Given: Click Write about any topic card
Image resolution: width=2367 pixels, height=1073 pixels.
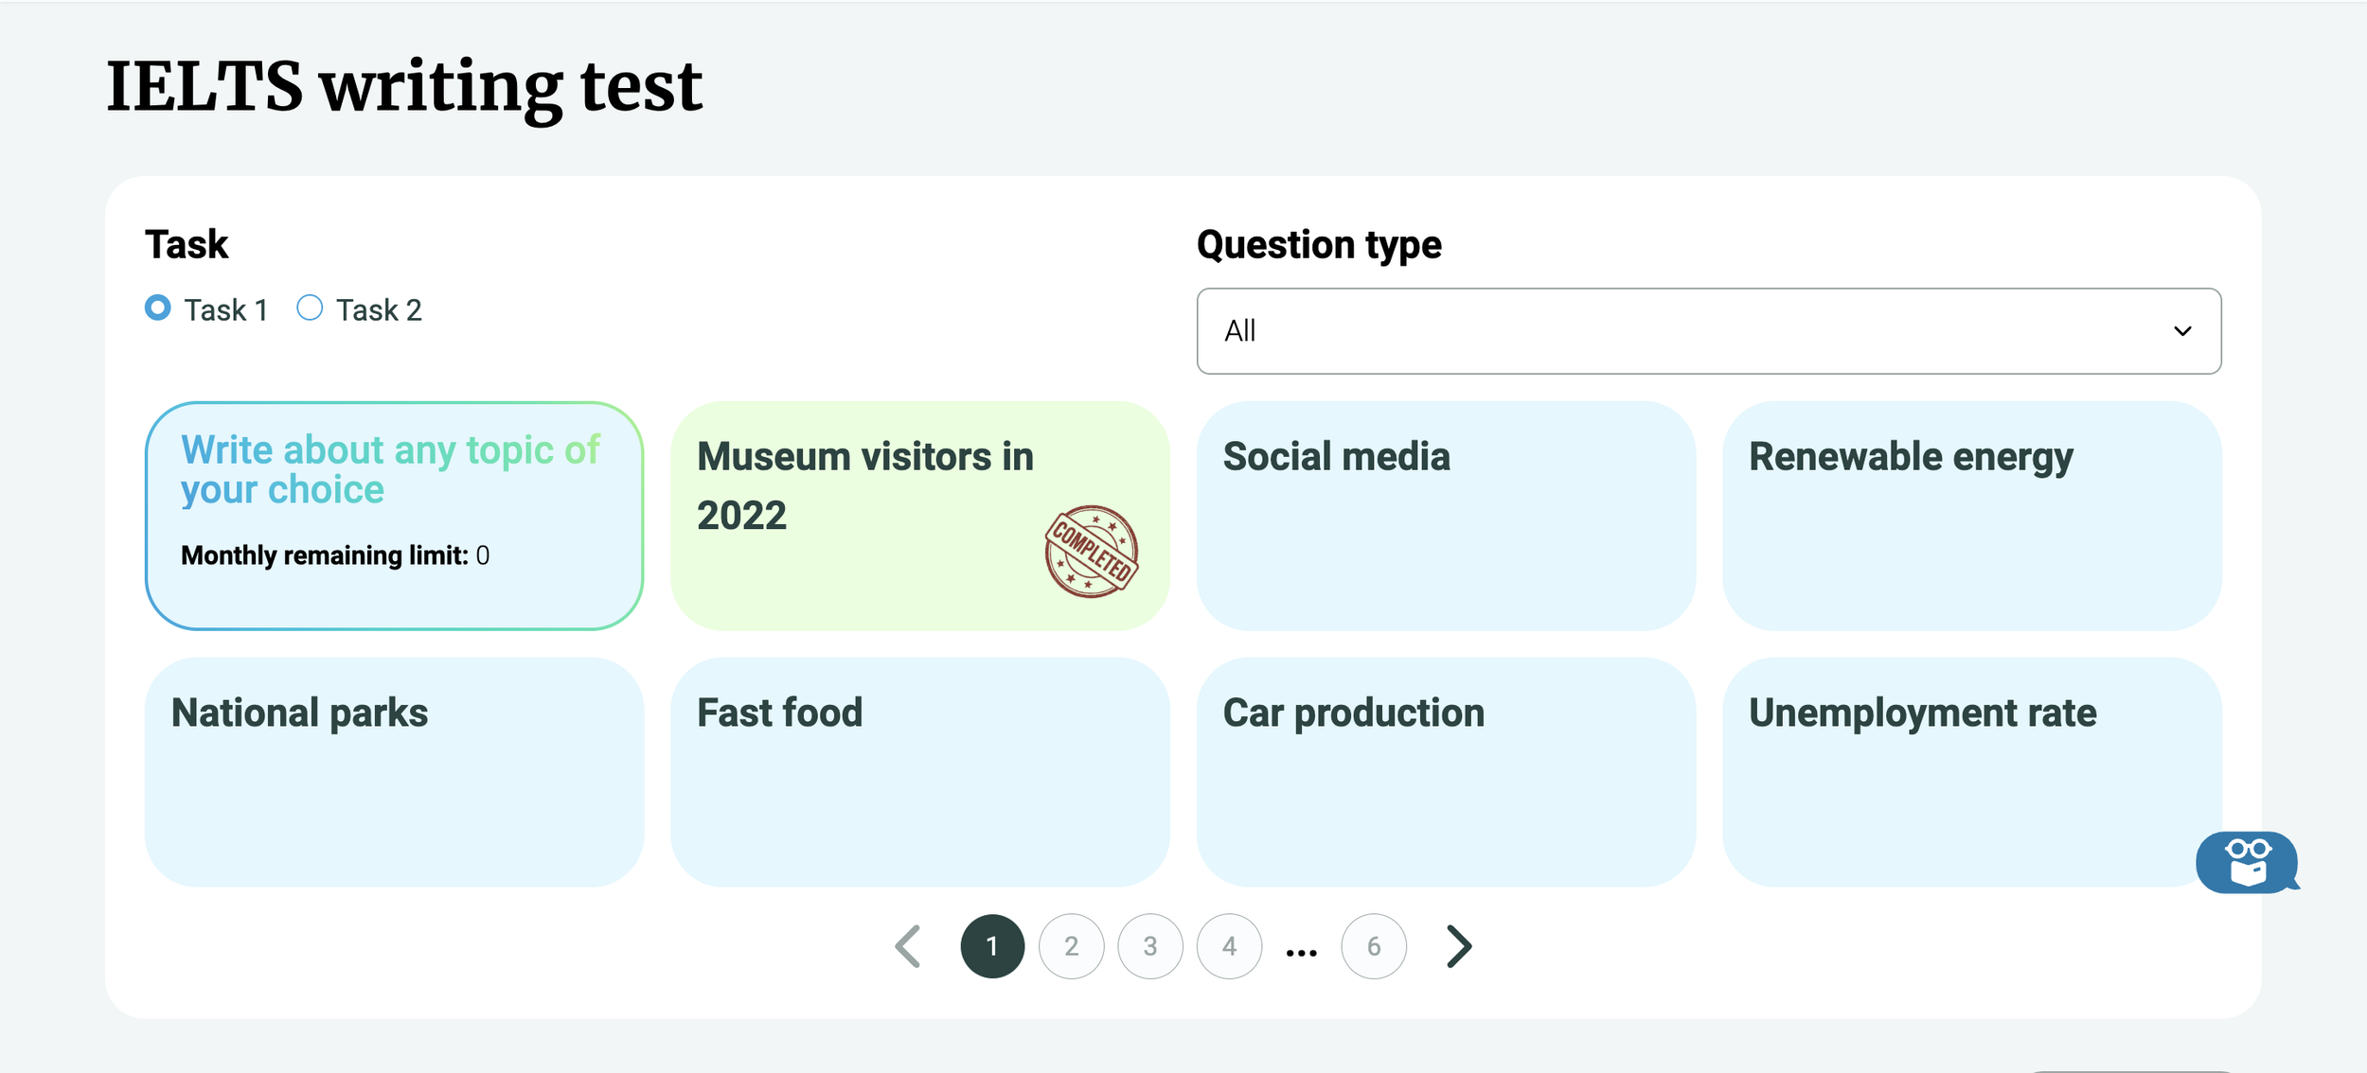Looking at the screenshot, I should pyautogui.click(x=394, y=516).
